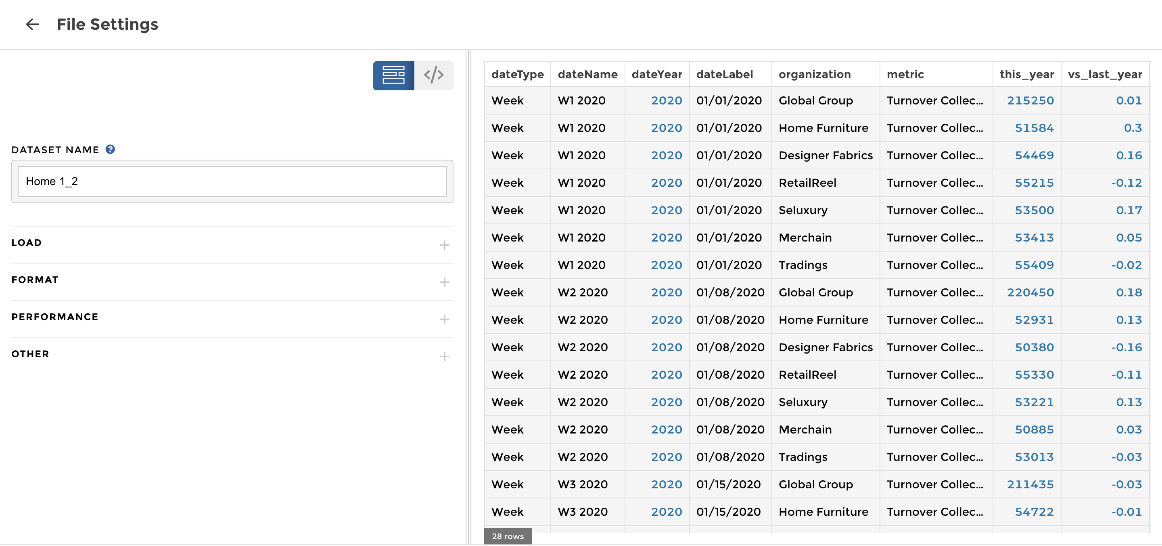Select the dateYear column header
This screenshot has width=1162, height=546.
657,74
